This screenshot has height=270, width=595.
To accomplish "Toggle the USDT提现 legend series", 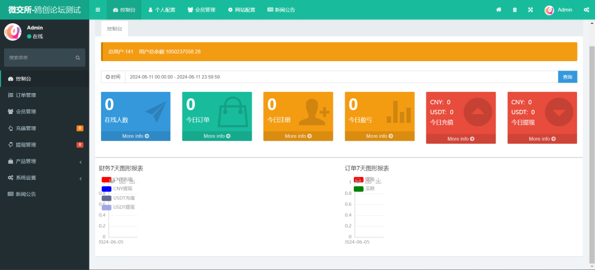I will [118, 207].
